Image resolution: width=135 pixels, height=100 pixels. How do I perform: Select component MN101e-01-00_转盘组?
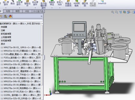pos(21,78)
